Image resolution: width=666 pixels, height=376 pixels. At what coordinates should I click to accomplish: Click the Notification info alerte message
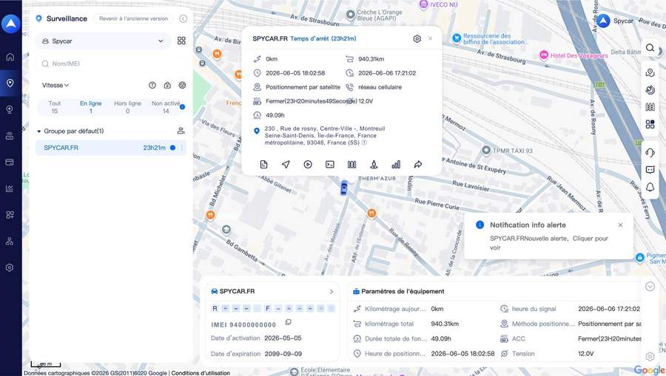click(549, 243)
